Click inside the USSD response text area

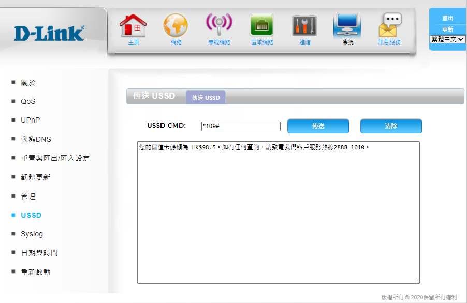pos(279,213)
